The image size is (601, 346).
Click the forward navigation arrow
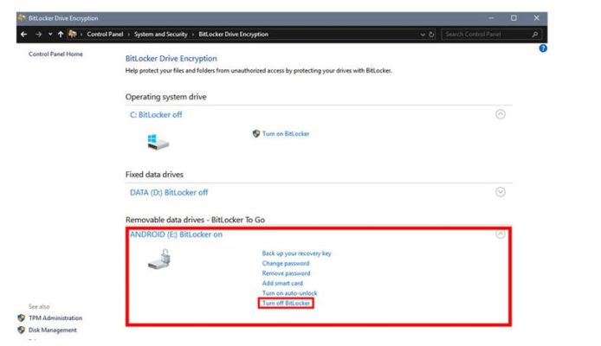pyautogui.click(x=38, y=35)
